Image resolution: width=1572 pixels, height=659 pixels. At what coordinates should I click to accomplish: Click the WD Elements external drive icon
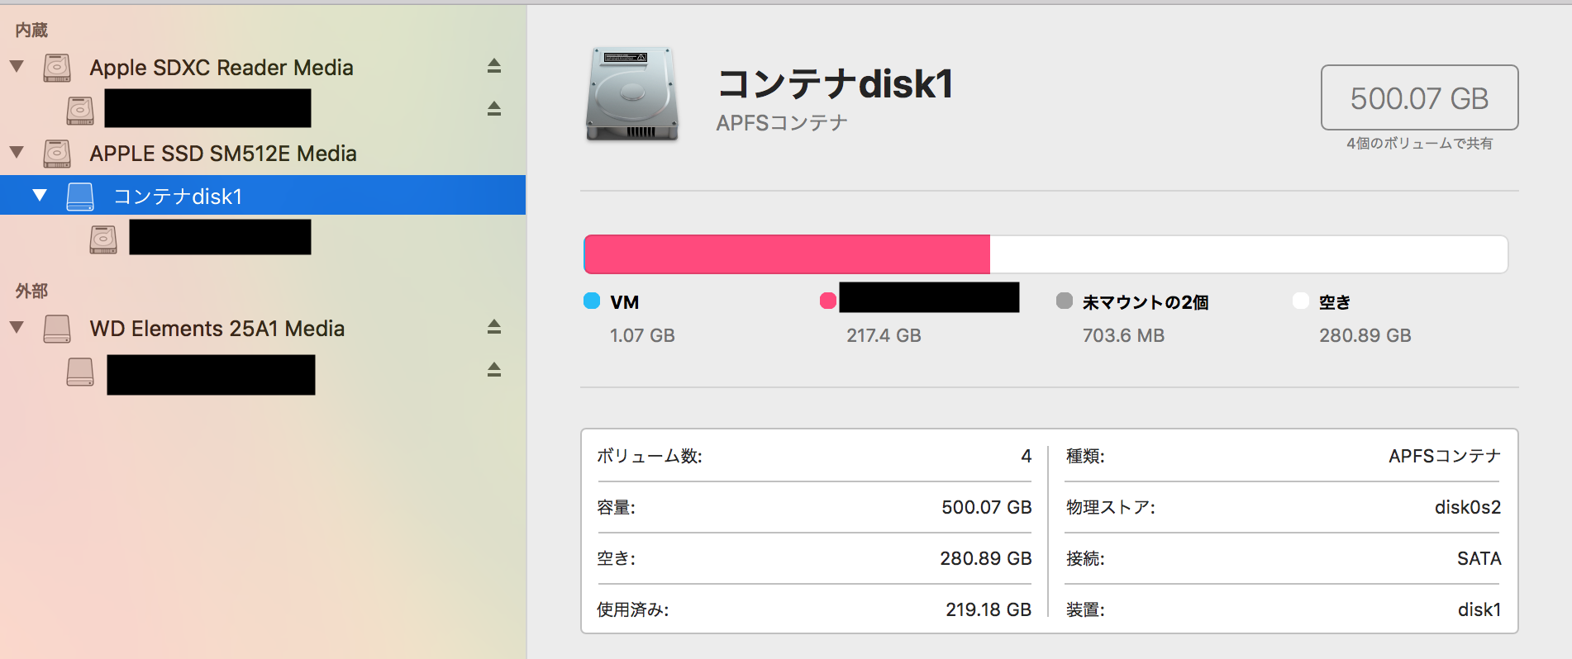click(57, 329)
